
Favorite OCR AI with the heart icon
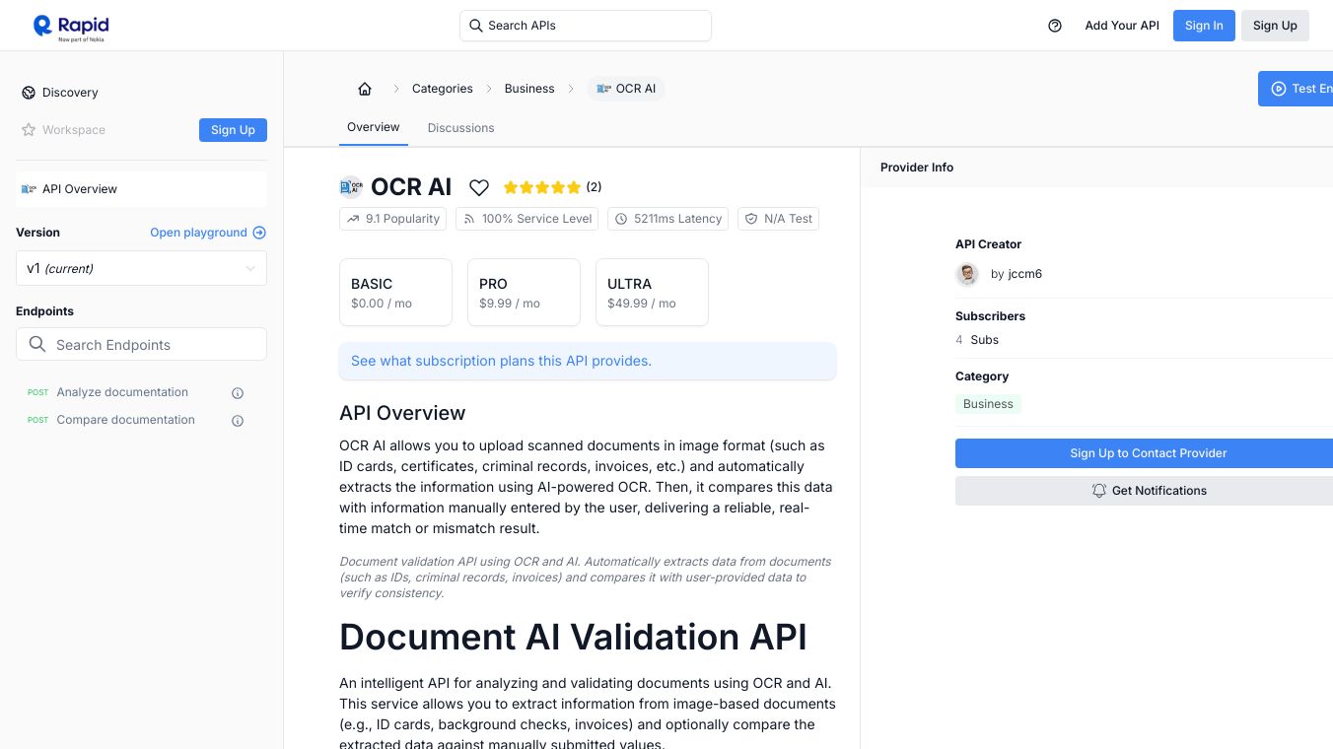479,187
